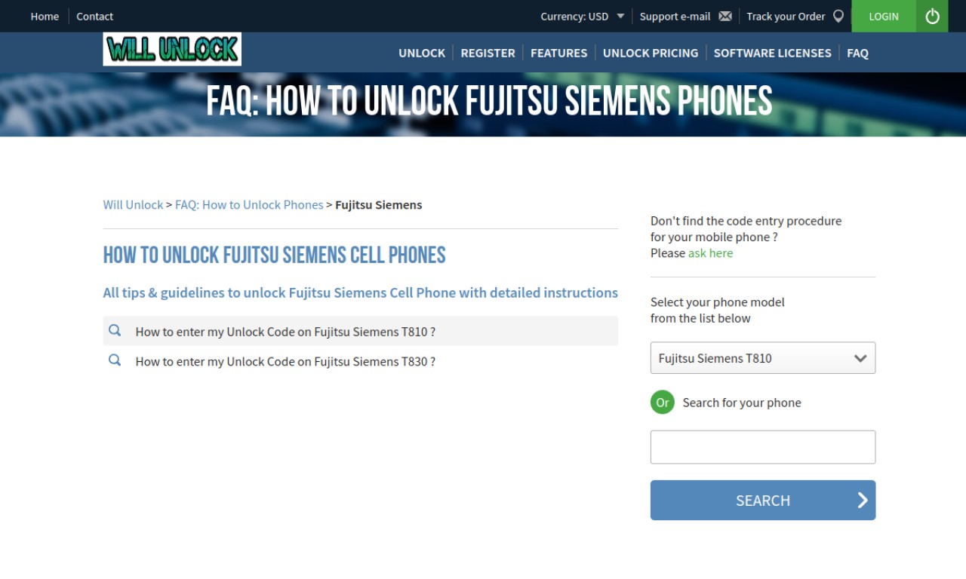Click the Will Unlock logo
The image size is (966, 579).
[172, 49]
